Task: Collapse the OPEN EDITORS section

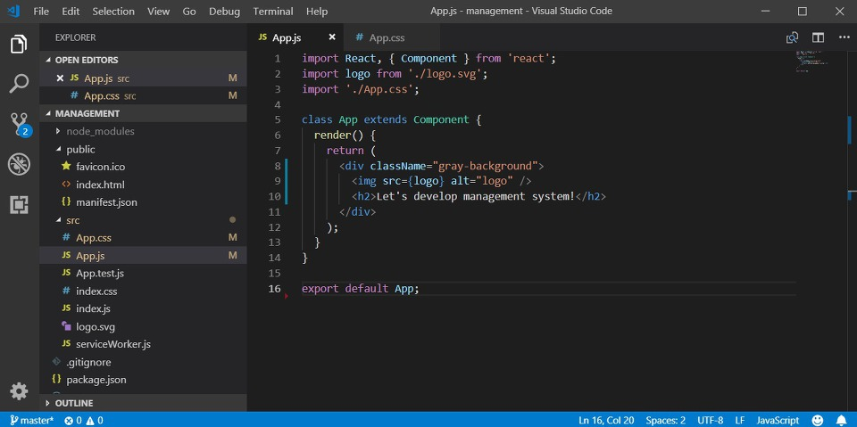Action: point(86,61)
